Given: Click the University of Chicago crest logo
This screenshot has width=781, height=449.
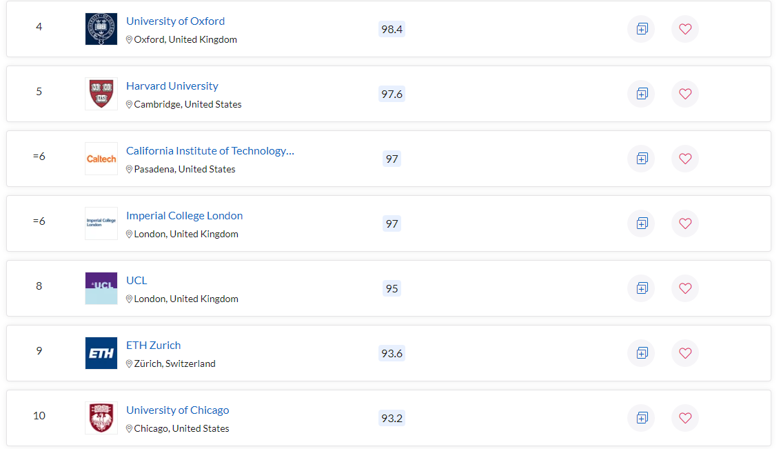Looking at the screenshot, I should point(101,417).
